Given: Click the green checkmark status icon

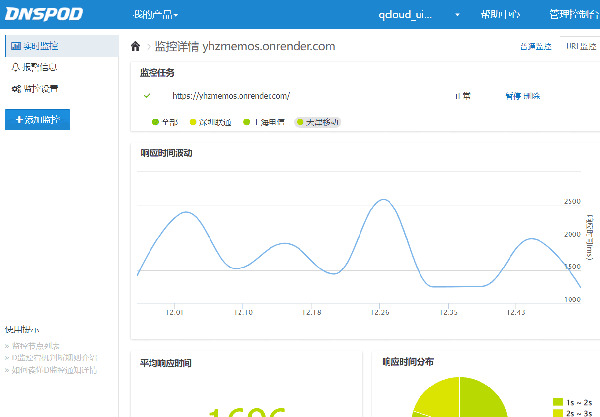Looking at the screenshot, I should tap(147, 96).
